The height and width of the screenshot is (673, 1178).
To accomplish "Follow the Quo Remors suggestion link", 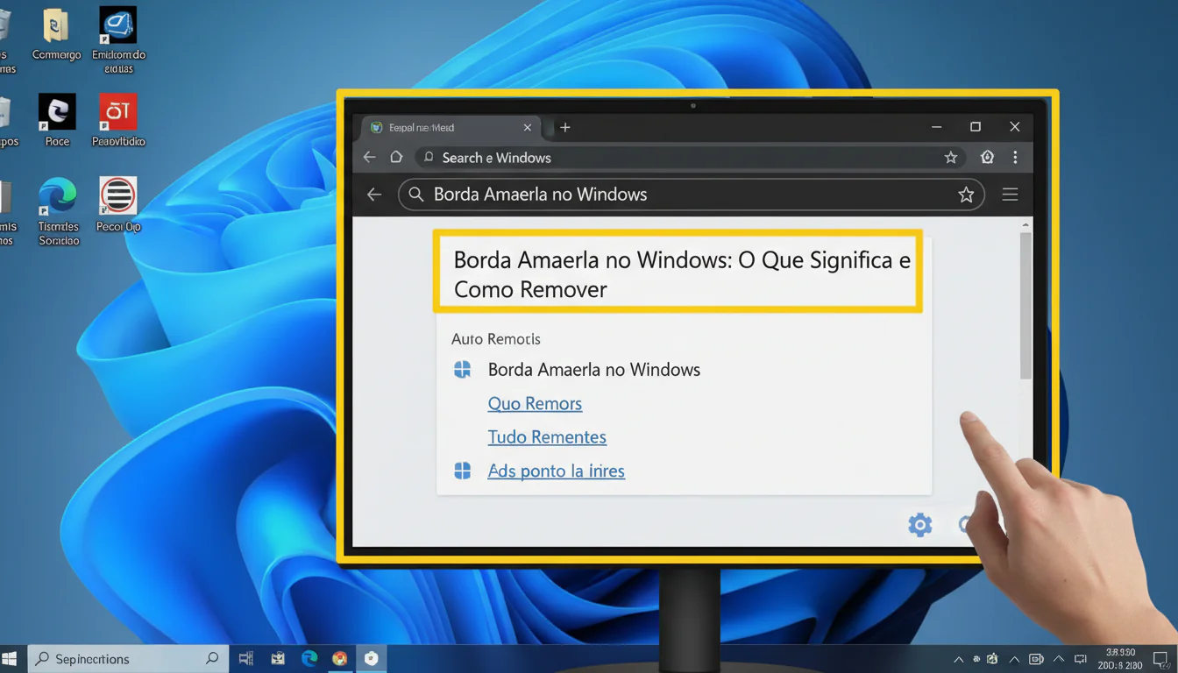I will coord(535,403).
